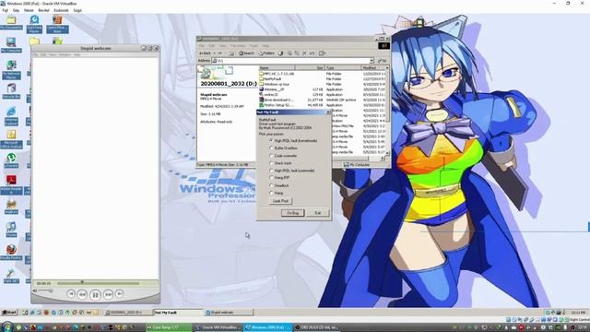Open the Back history dropdown arrow

(215, 53)
